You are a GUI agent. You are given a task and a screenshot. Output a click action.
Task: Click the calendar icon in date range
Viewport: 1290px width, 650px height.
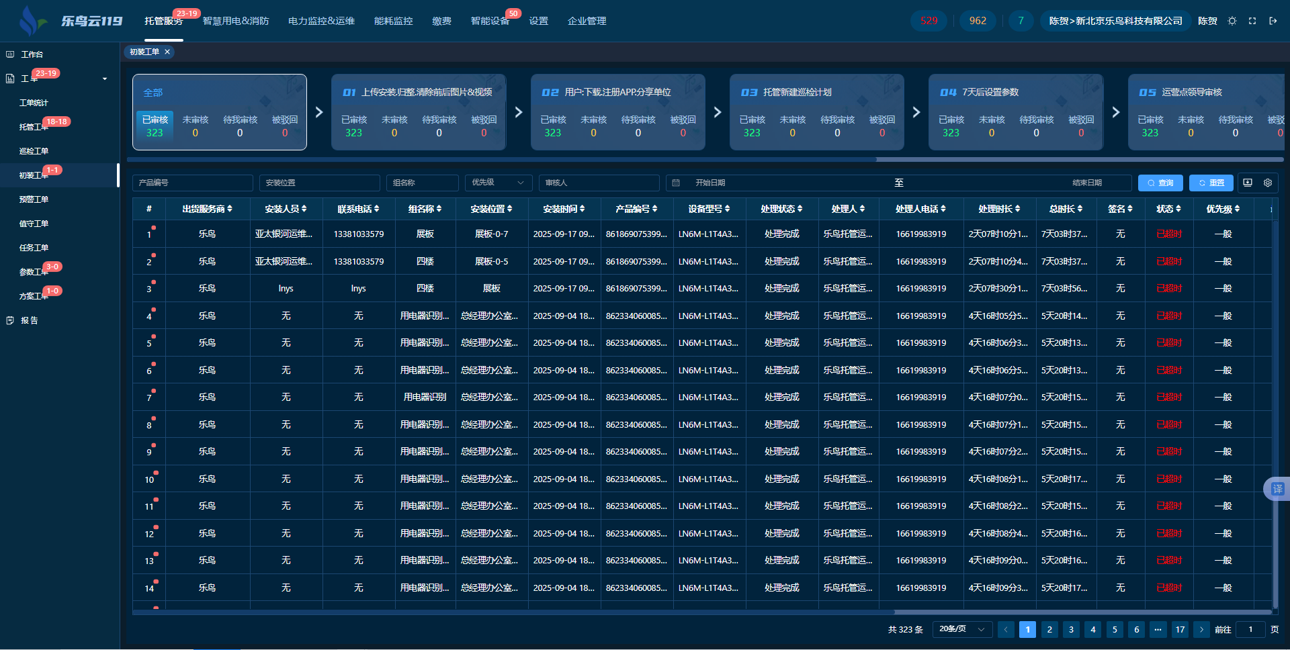pos(676,183)
